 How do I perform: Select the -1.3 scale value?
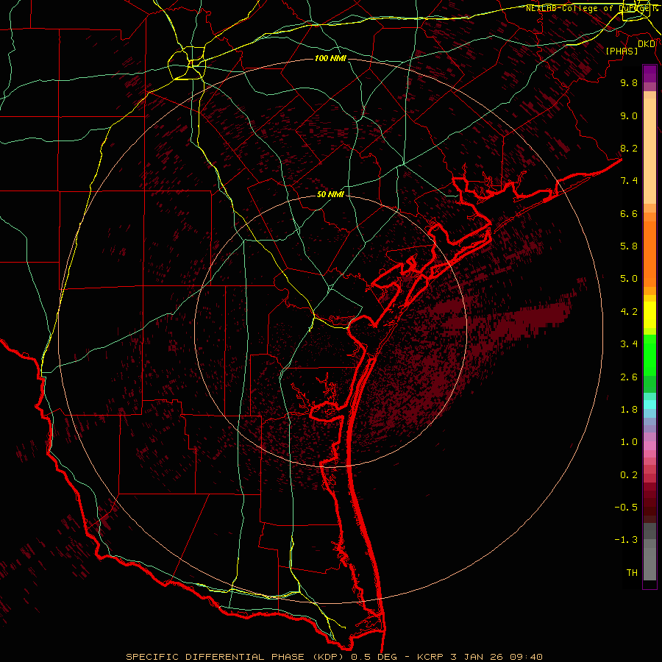click(626, 540)
